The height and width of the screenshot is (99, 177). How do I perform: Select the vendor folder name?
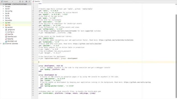point(10,27)
